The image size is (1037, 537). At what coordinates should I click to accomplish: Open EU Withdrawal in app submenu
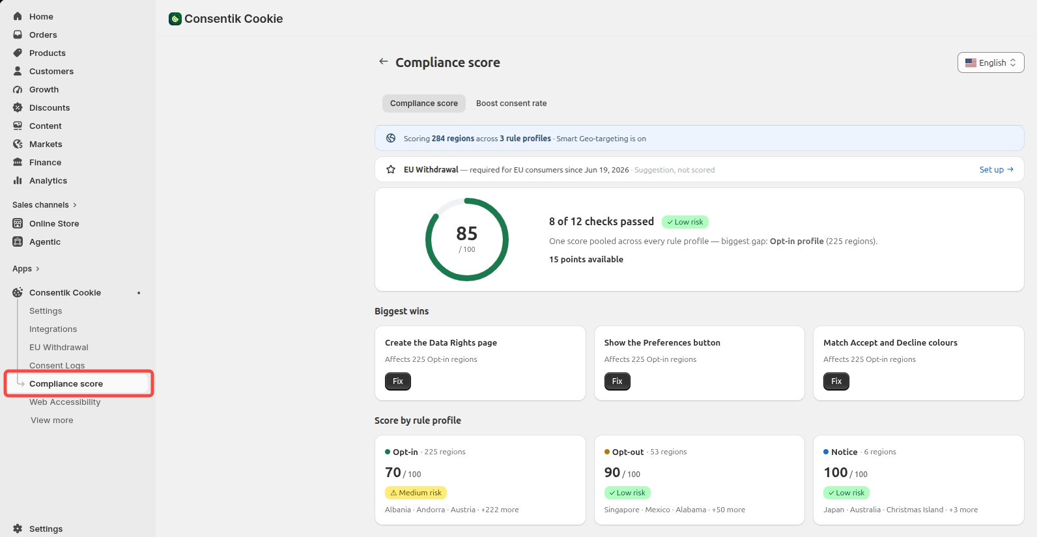click(59, 348)
